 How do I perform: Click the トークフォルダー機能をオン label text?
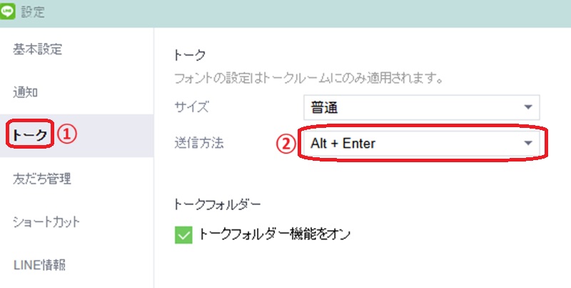coord(275,234)
